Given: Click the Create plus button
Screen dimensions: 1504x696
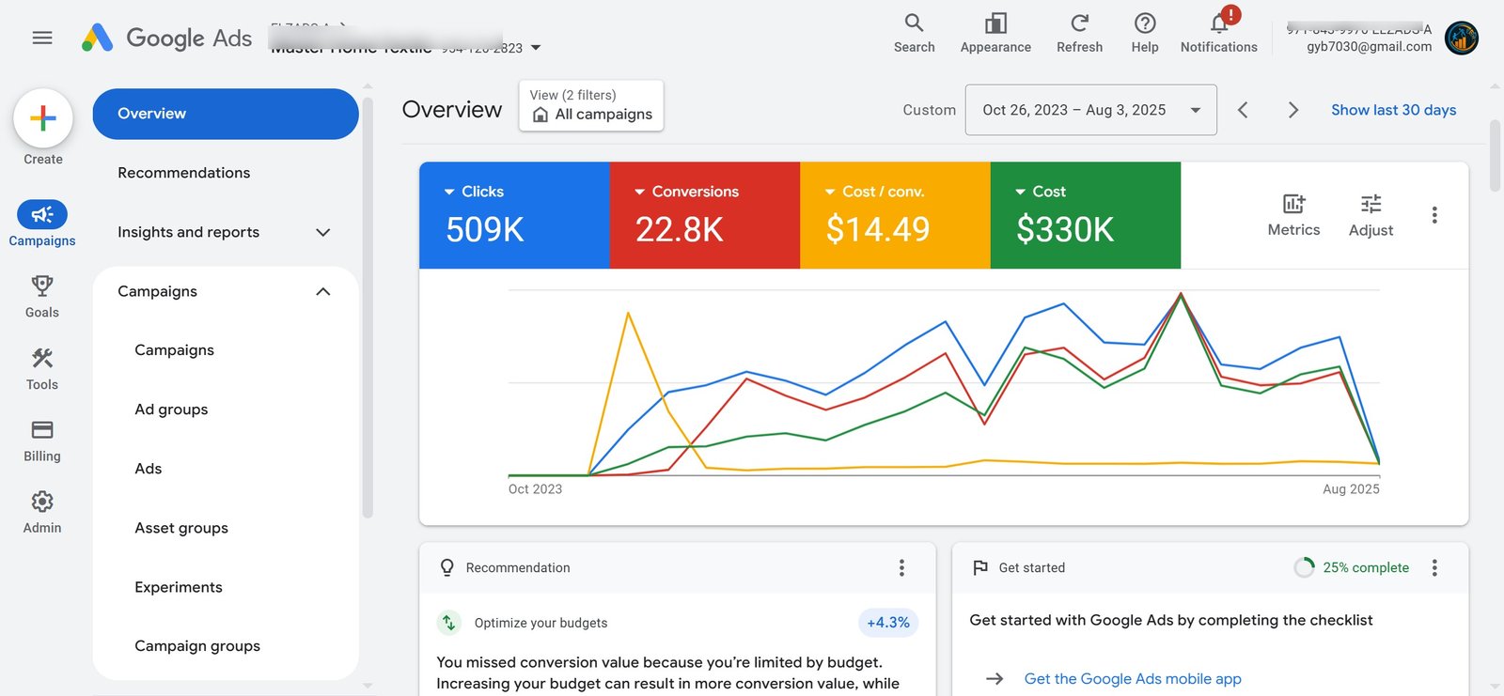Looking at the screenshot, I should pos(43,118).
